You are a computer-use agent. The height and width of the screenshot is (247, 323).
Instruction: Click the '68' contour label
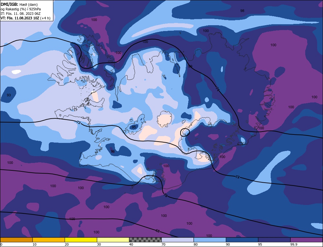(158, 231)
